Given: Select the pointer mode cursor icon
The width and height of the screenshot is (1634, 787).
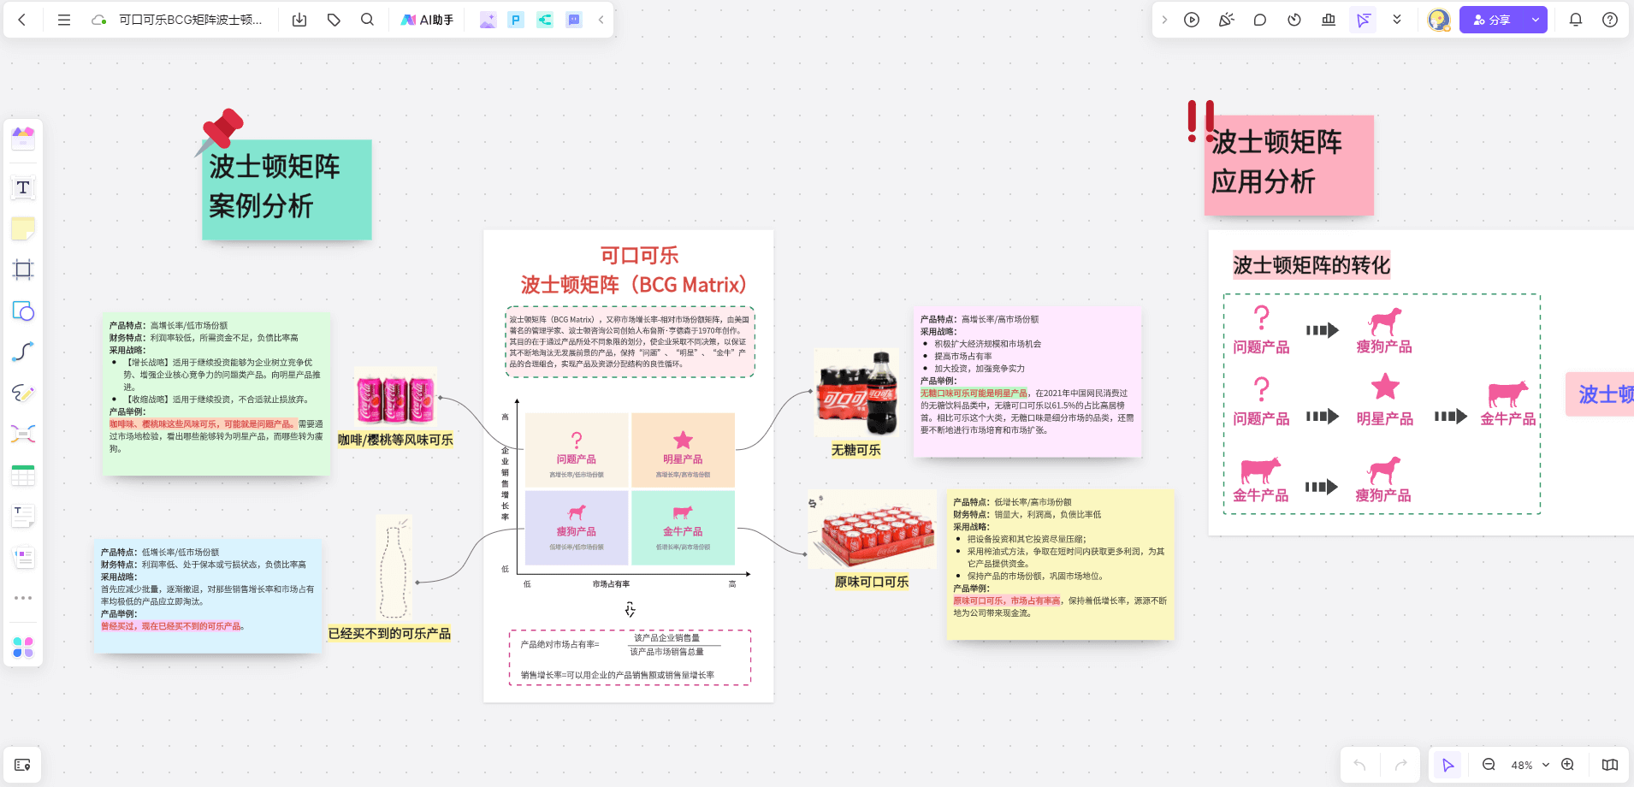Looking at the screenshot, I should (x=1448, y=765).
